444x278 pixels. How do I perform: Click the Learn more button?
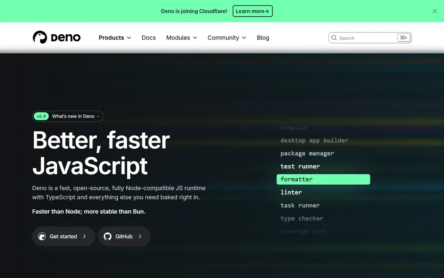click(x=253, y=11)
